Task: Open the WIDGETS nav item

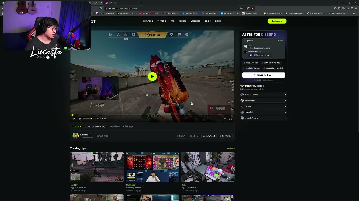Action: 195,21
